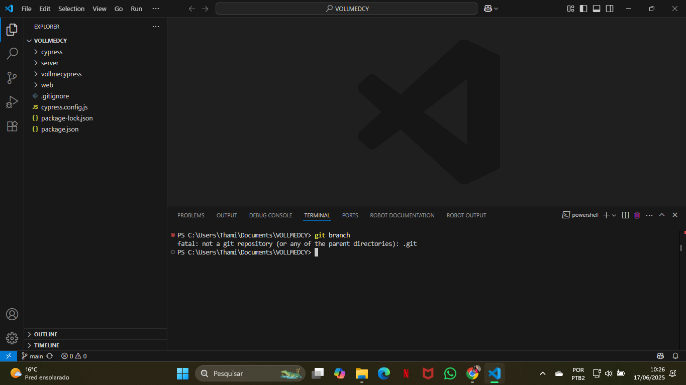Screen dimensions: 686x385
Task: Toggle the primary side bar
Action: [583, 9]
